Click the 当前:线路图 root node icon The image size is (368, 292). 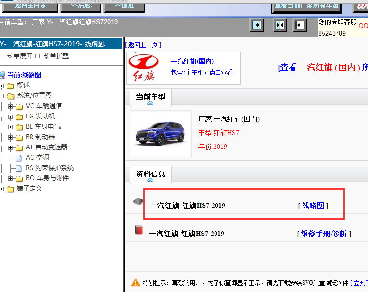point(2,75)
